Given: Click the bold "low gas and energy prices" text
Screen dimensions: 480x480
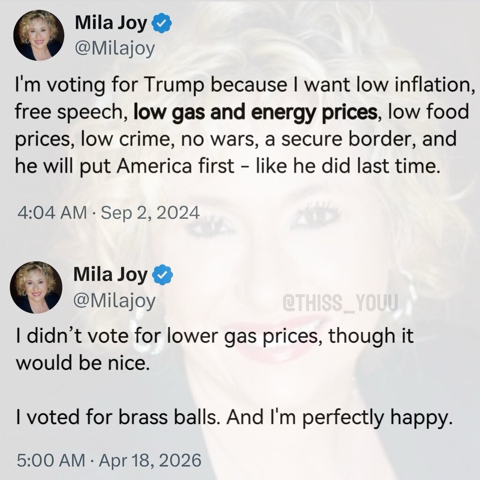Looking at the screenshot, I should pyautogui.click(x=255, y=113).
